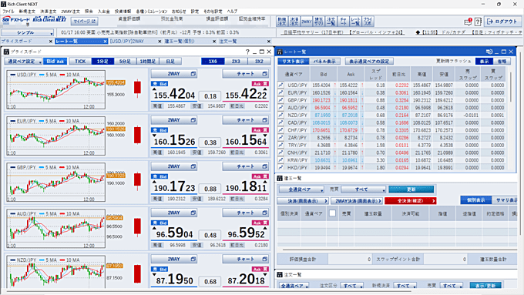
Task: Click USD/JPY 2WAY button in price board
Action: coord(174,73)
